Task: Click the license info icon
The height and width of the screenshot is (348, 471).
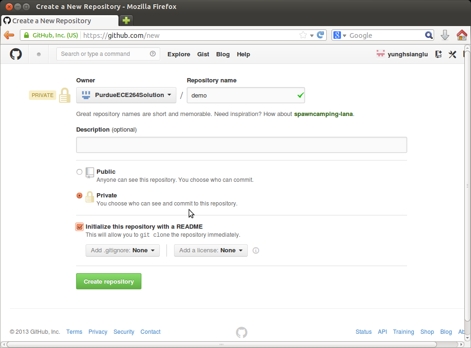Action: point(256,250)
